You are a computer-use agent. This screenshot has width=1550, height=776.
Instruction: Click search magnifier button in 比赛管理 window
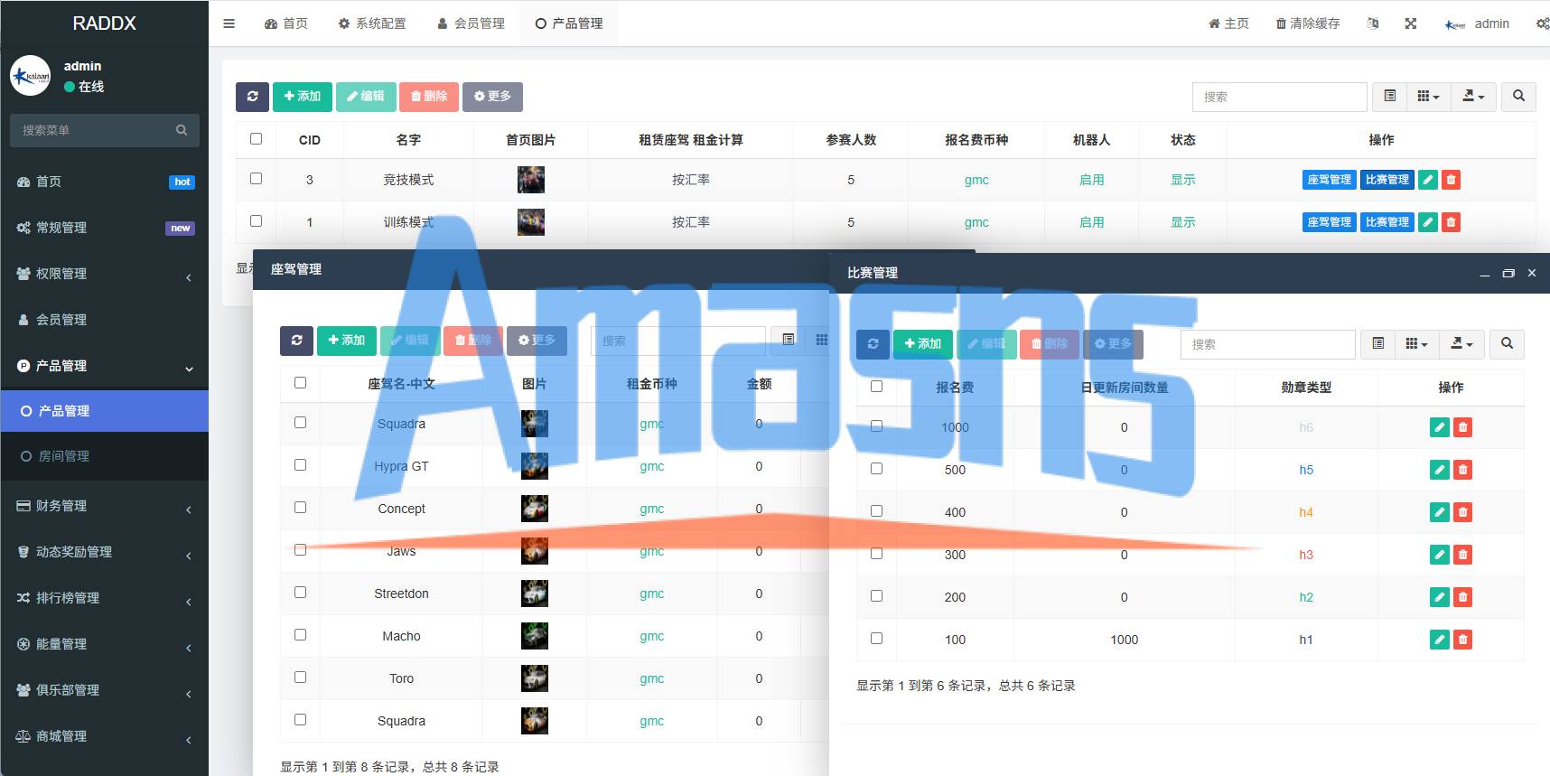1507,344
